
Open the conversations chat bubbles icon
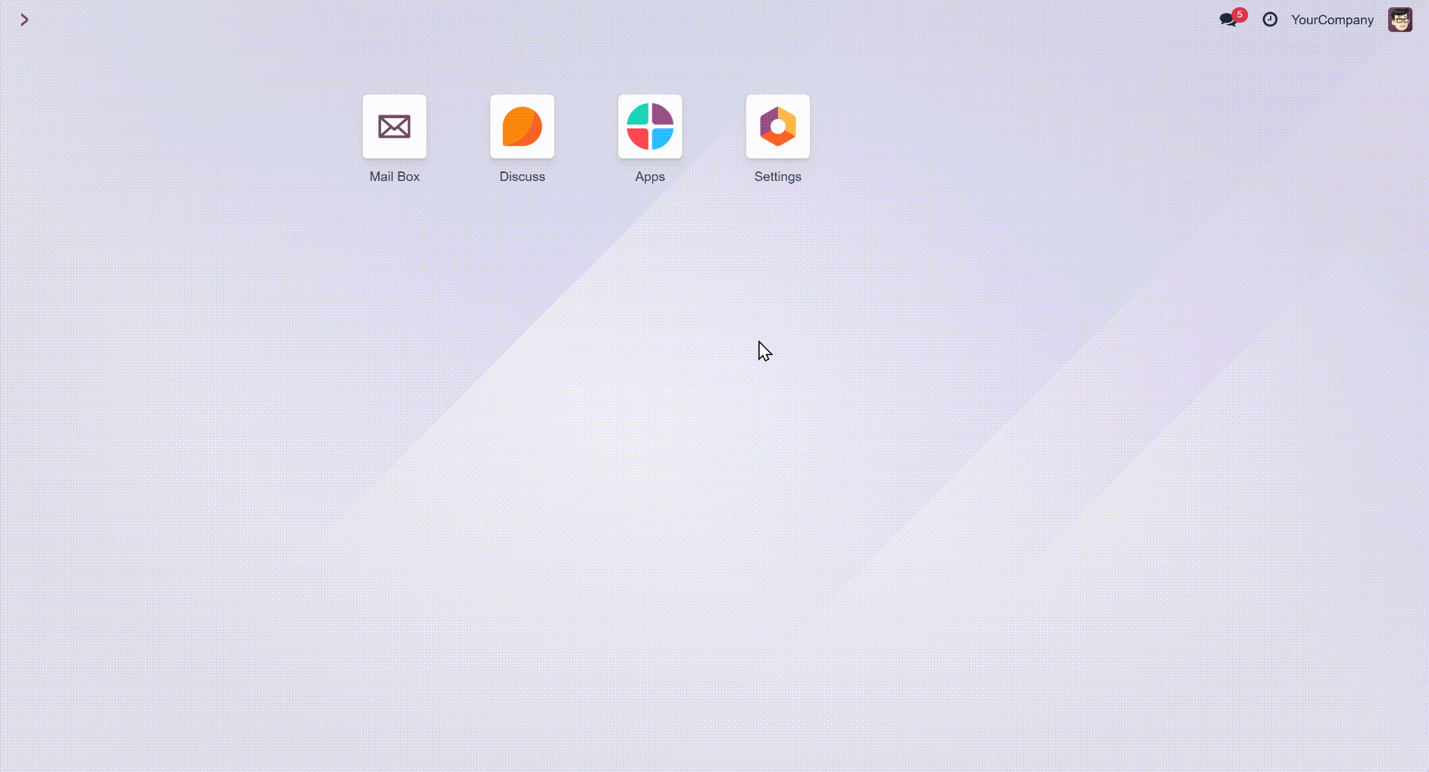[1228, 20]
